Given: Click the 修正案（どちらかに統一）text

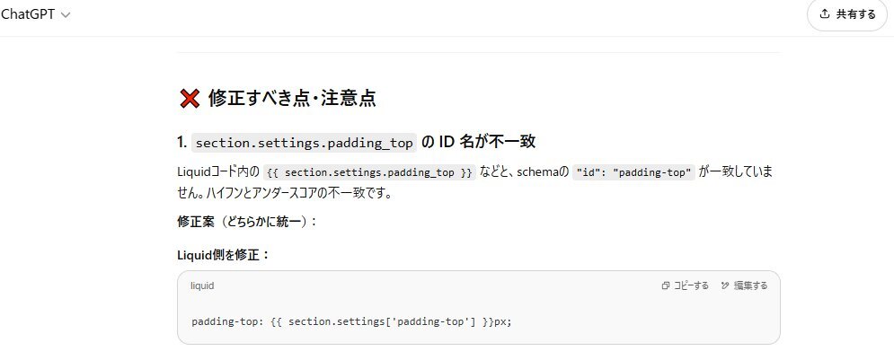Looking at the screenshot, I should (x=247, y=222).
